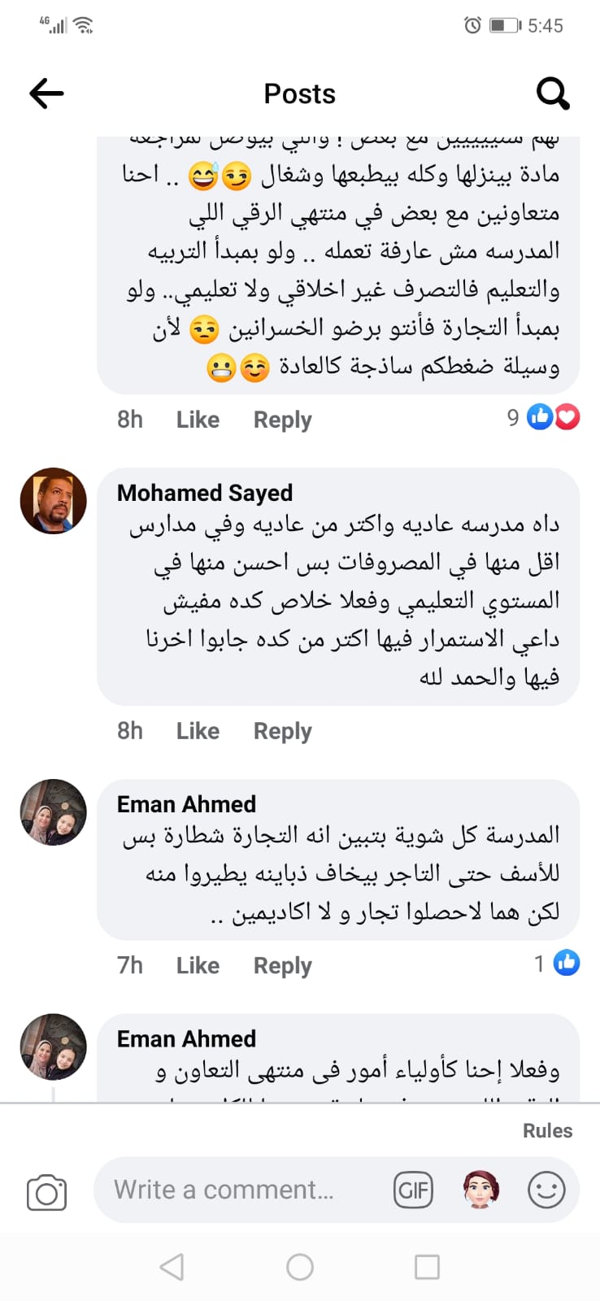Open the group Rules link
The height and width of the screenshot is (1301, 600).
coord(547,1130)
